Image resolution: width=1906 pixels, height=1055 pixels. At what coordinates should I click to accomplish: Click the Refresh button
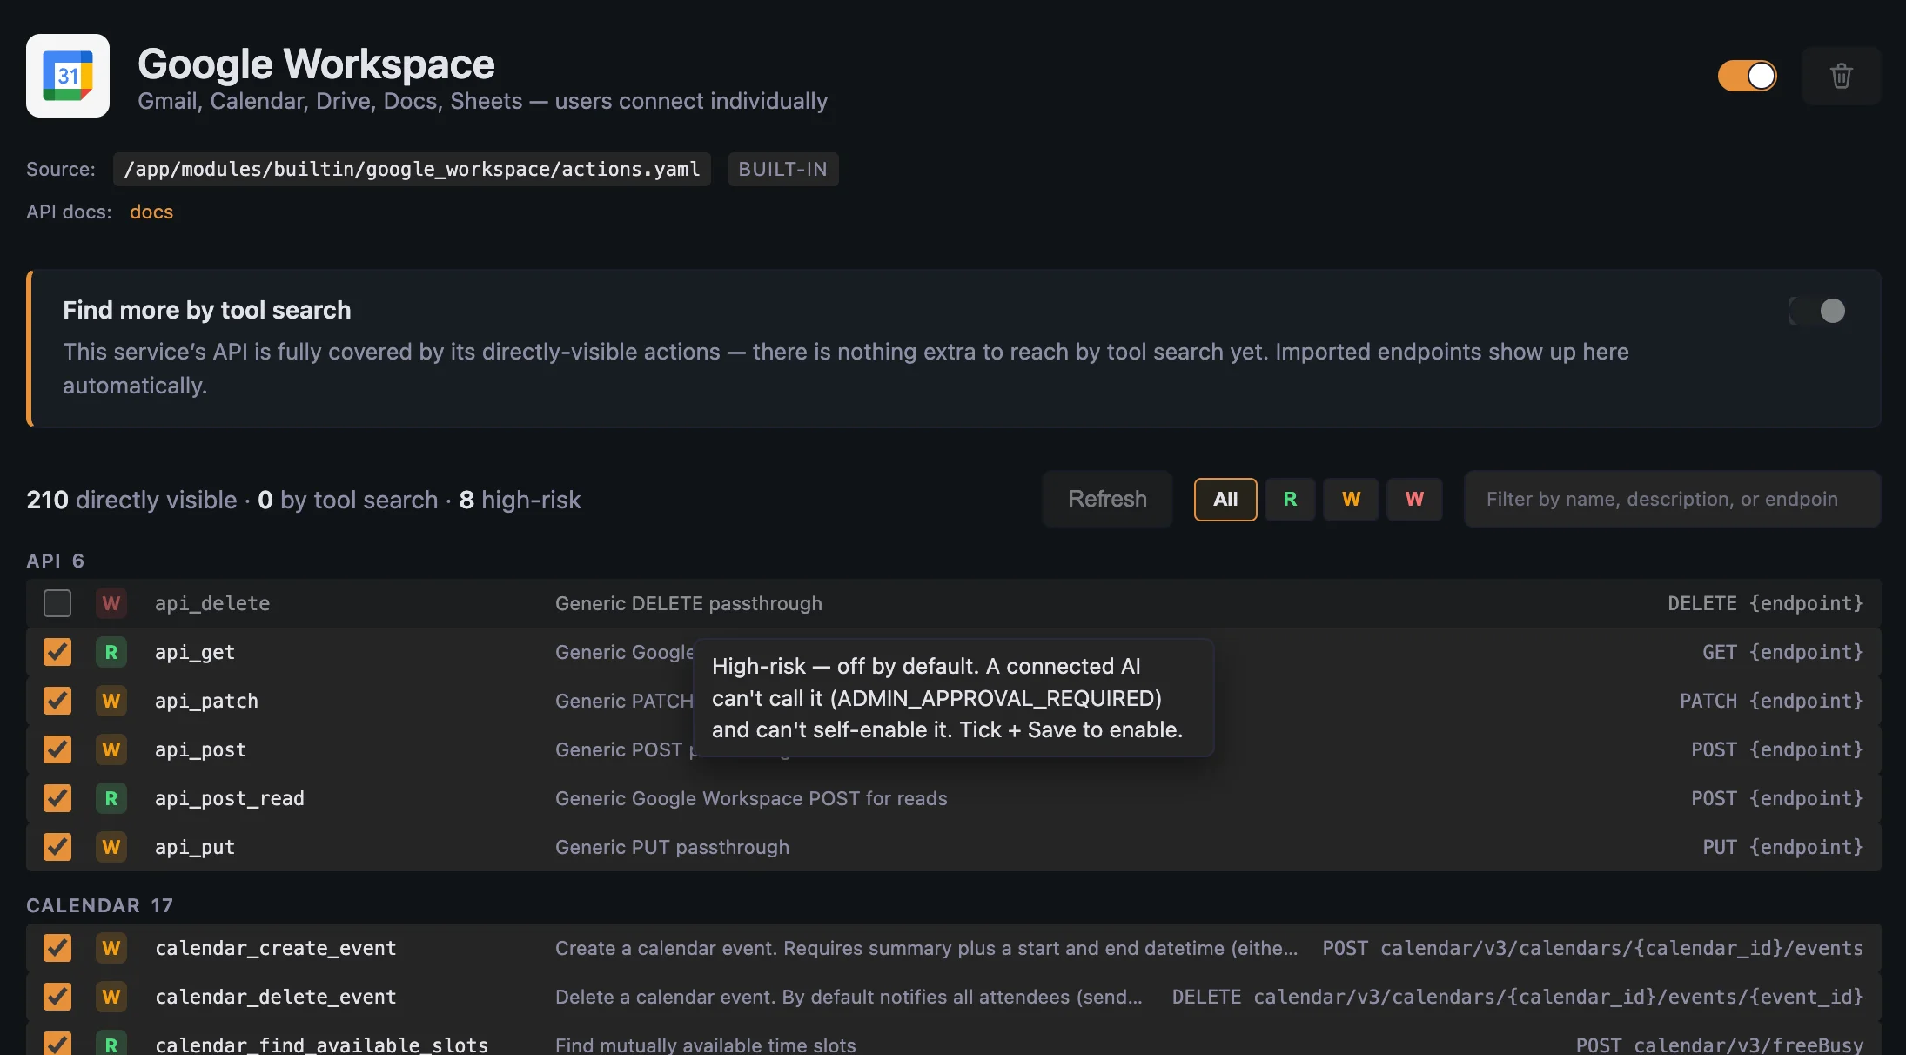1107,500
